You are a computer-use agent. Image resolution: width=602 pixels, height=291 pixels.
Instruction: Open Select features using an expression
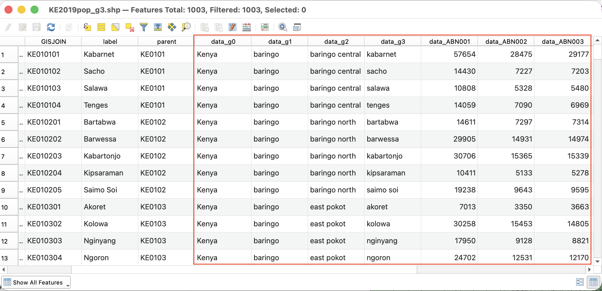point(87,27)
